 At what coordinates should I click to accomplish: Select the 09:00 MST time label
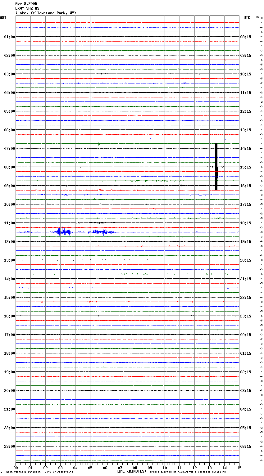pos(9,186)
